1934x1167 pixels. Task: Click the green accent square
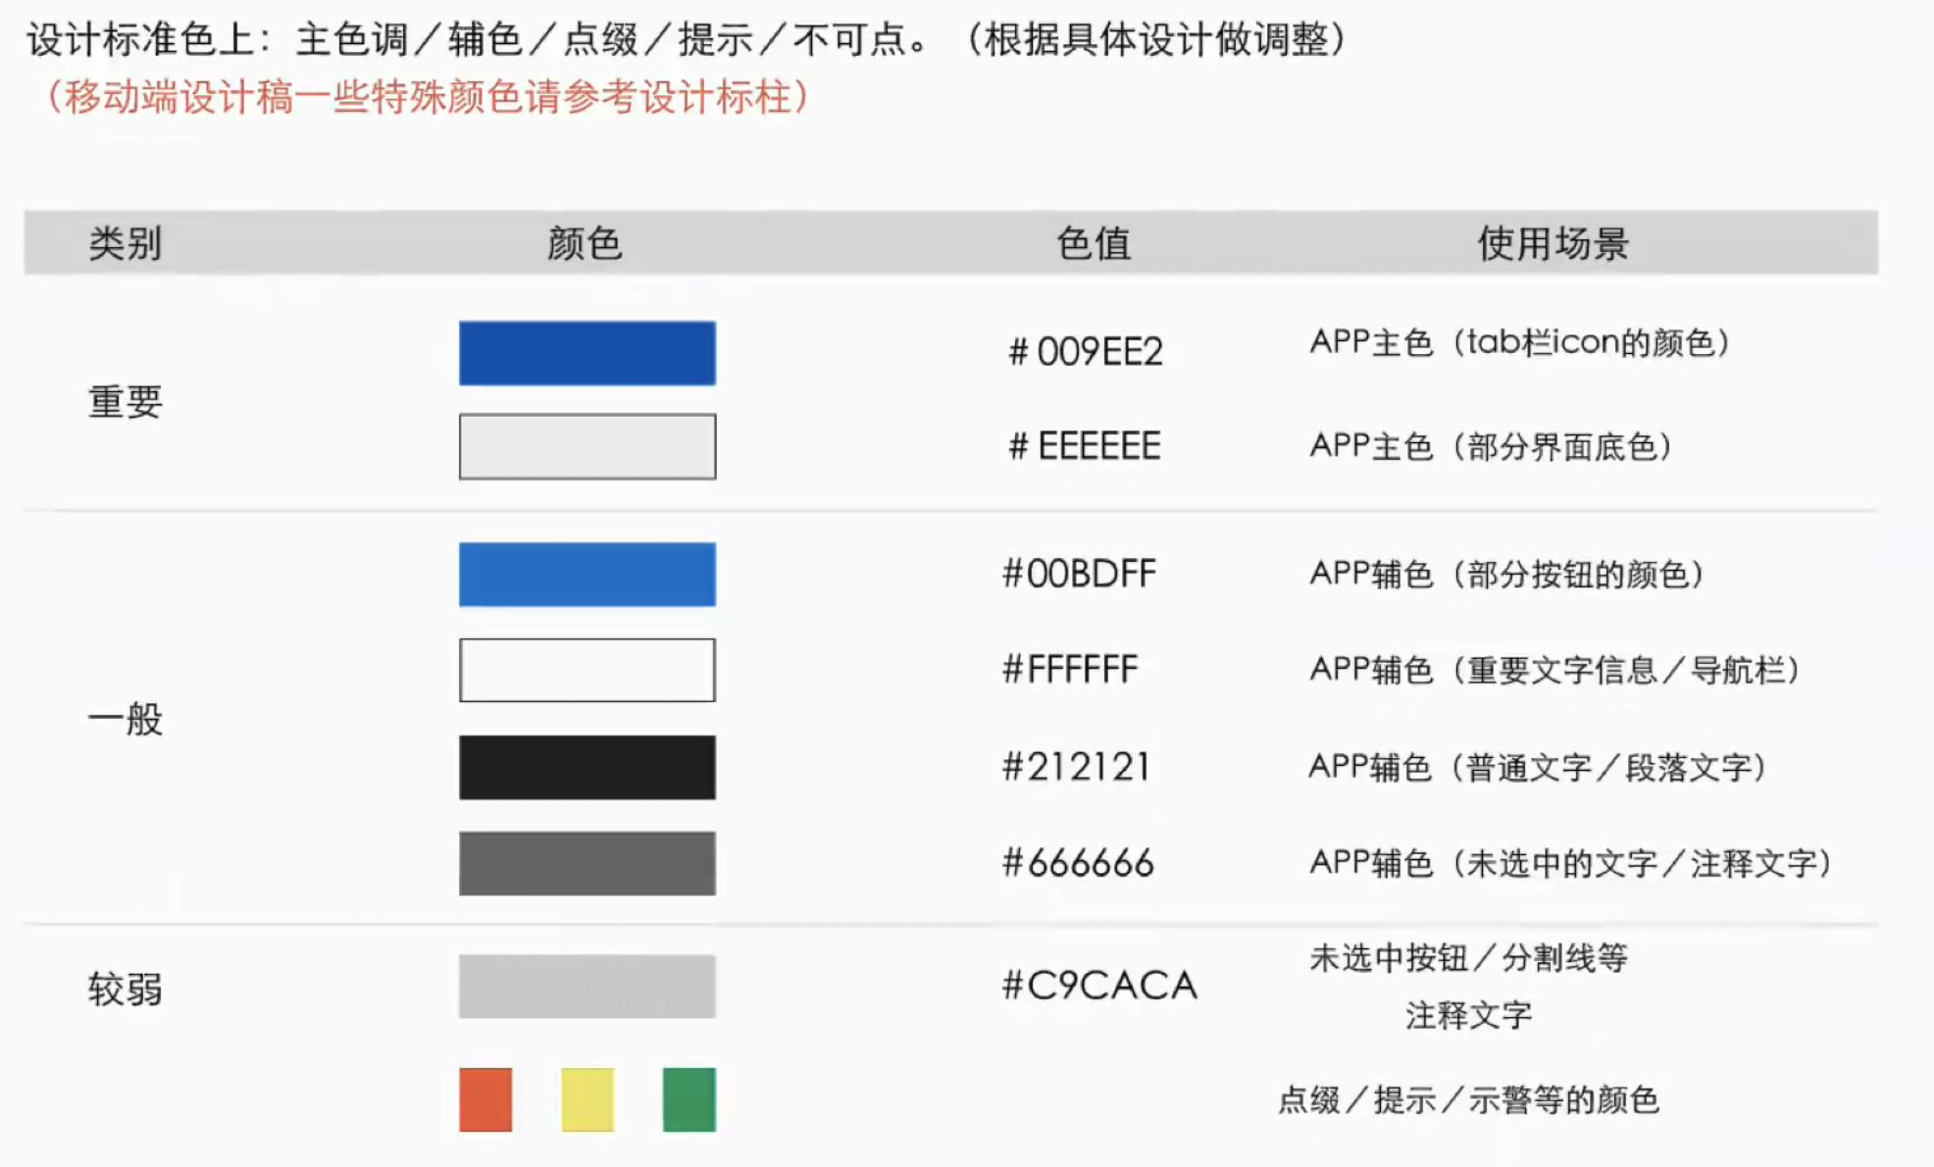coord(688,1099)
